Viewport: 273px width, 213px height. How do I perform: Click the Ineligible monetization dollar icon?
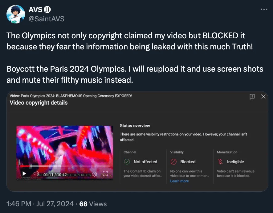[x=220, y=162]
